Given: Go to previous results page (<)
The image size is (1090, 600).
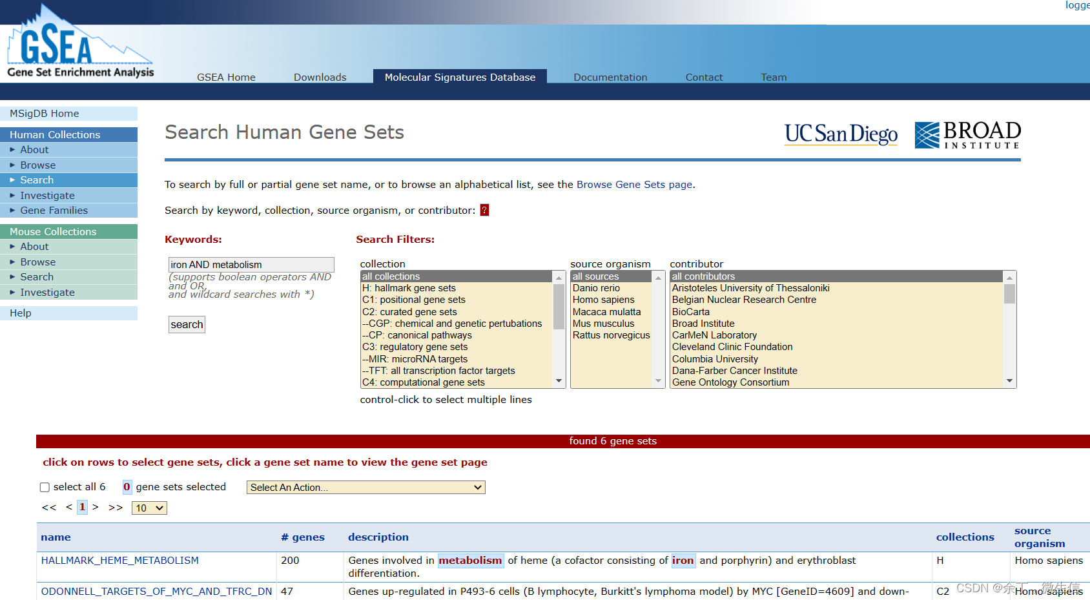Looking at the screenshot, I should [68, 508].
